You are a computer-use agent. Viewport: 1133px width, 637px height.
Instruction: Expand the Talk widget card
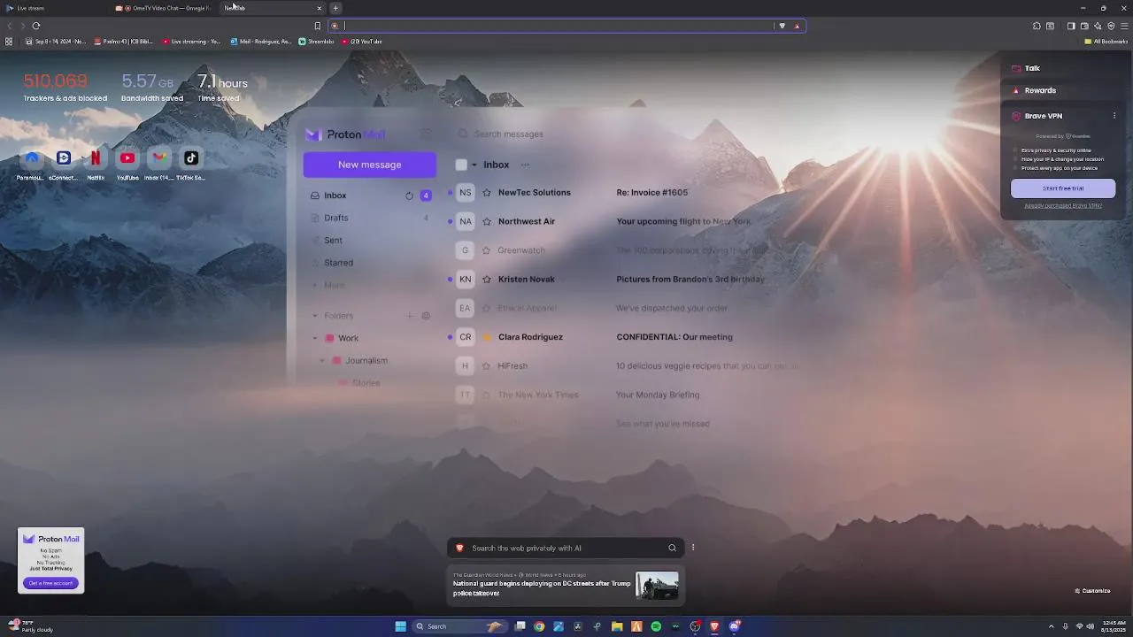pos(1062,68)
